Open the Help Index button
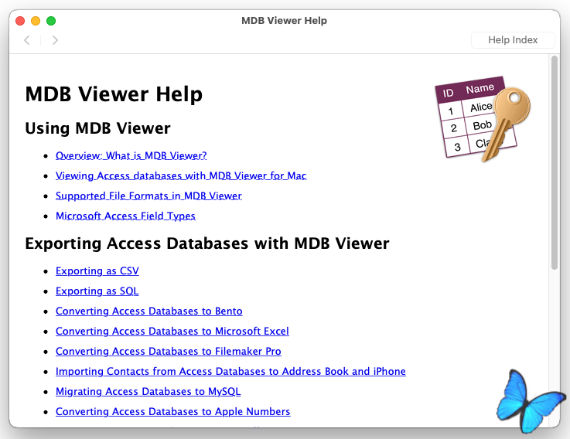Image resolution: width=570 pixels, height=439 pixels. [x=513, y=40]
